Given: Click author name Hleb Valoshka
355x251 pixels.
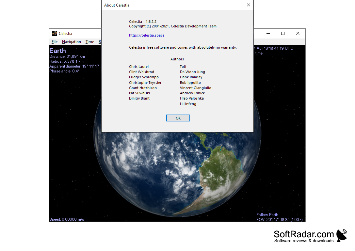Looking at the screenshot, I should coord(192,98).
